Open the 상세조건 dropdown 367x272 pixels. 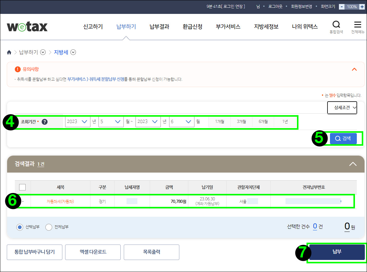(x=342, y=107)
